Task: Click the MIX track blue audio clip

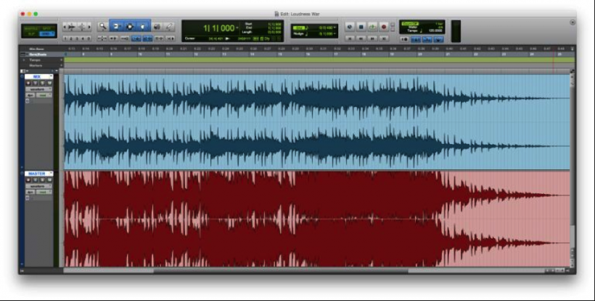Action: pos(317,122)
